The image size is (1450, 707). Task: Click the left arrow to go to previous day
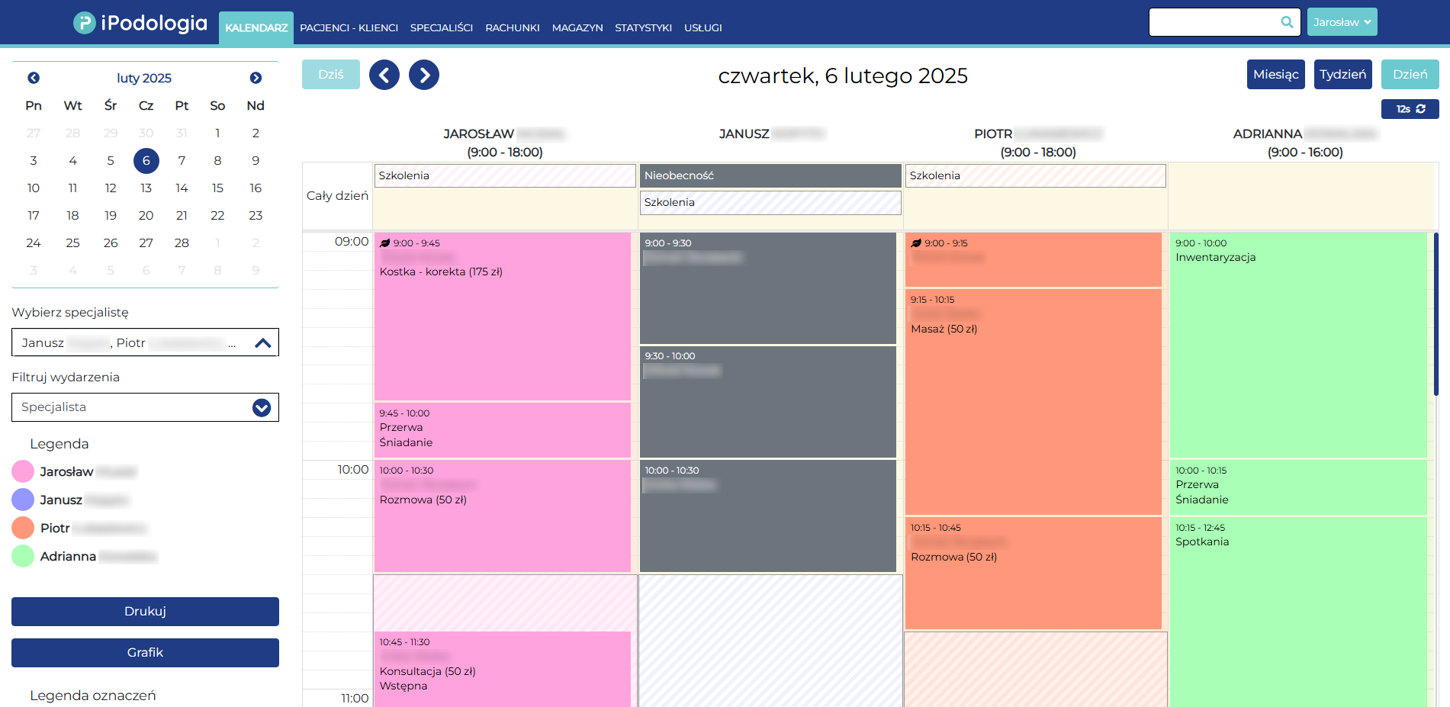tap(384, 74)
